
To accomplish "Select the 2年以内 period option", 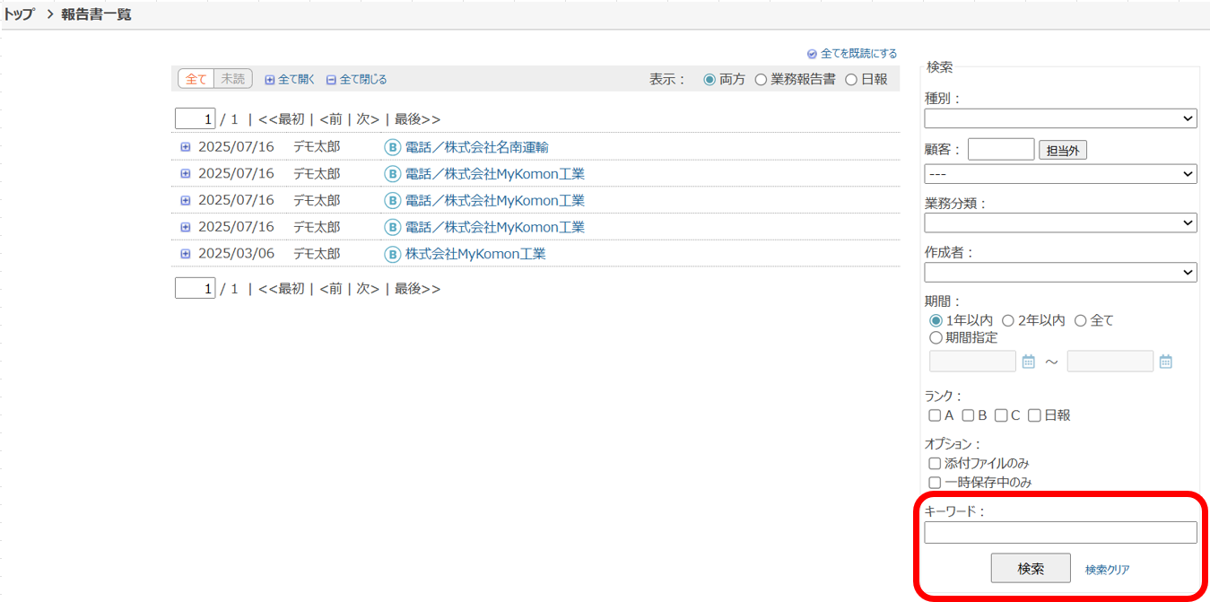I will 1008,320.
